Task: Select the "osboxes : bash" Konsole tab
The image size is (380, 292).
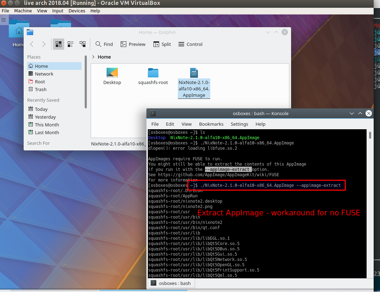Action: coord(170,283)
